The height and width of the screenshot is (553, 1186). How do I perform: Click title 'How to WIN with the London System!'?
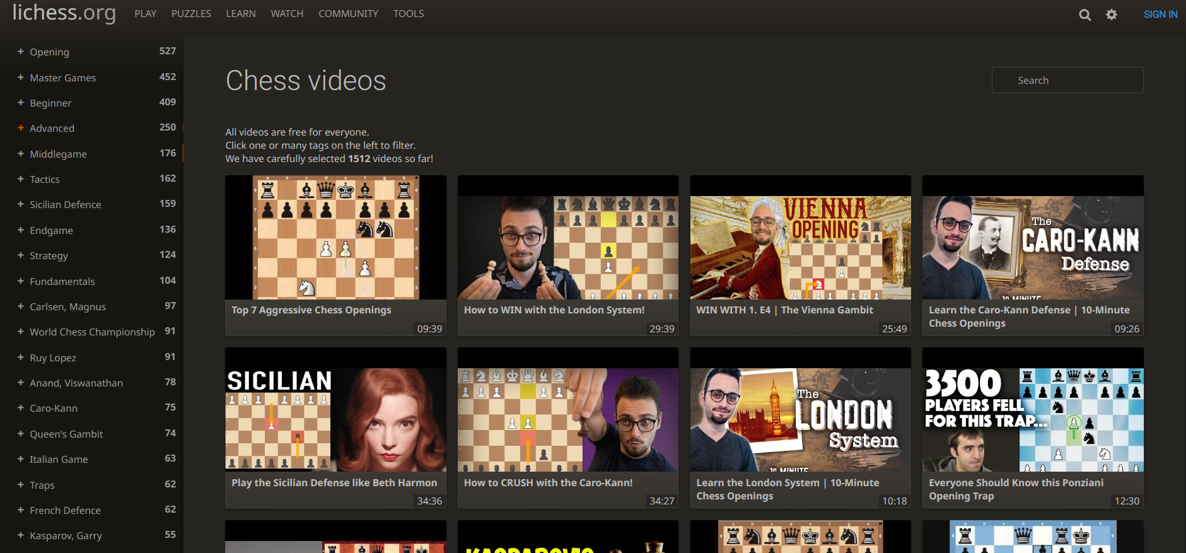coord(554,310)
